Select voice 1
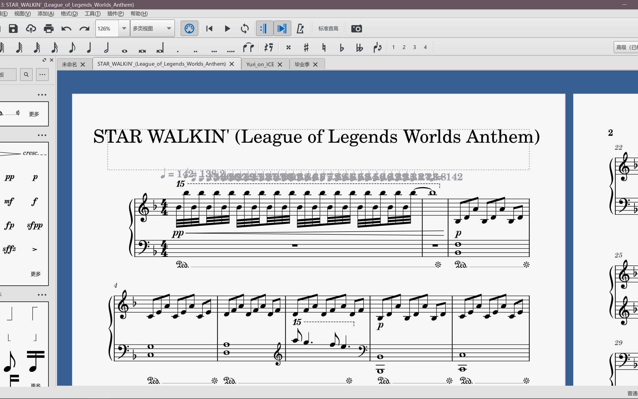 click(x=393, y=47)
